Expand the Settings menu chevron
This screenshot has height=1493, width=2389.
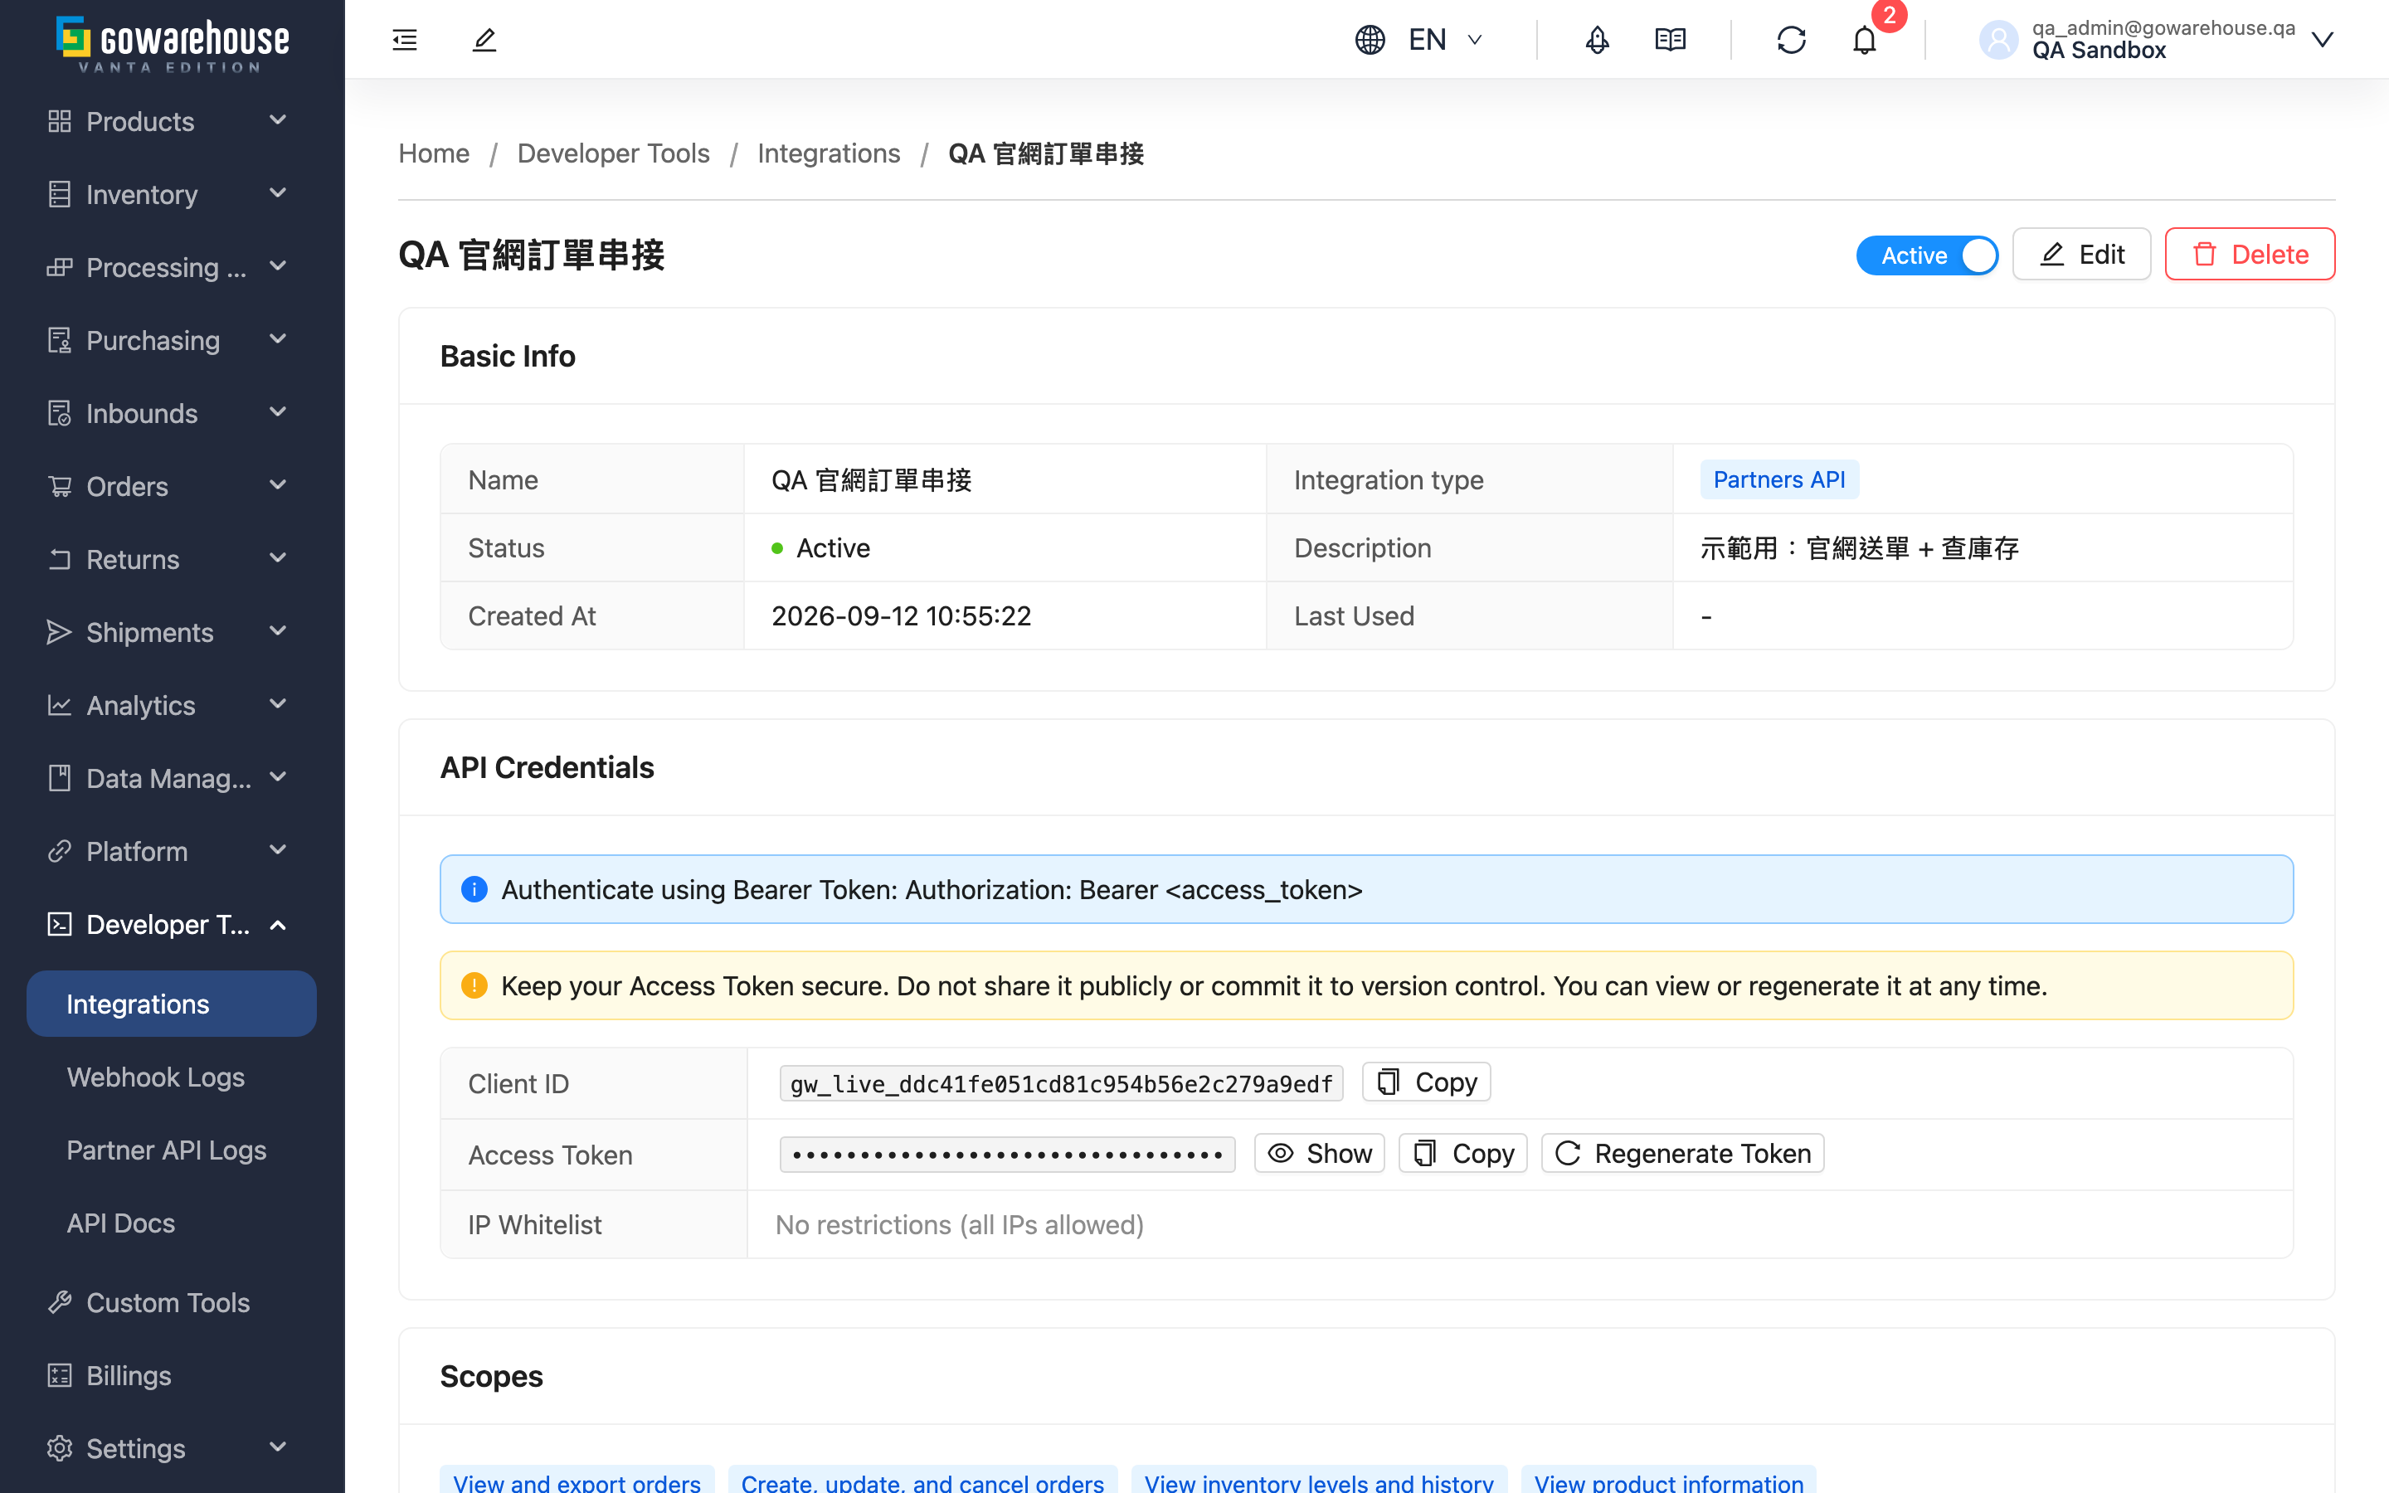tap(279, 1447)
